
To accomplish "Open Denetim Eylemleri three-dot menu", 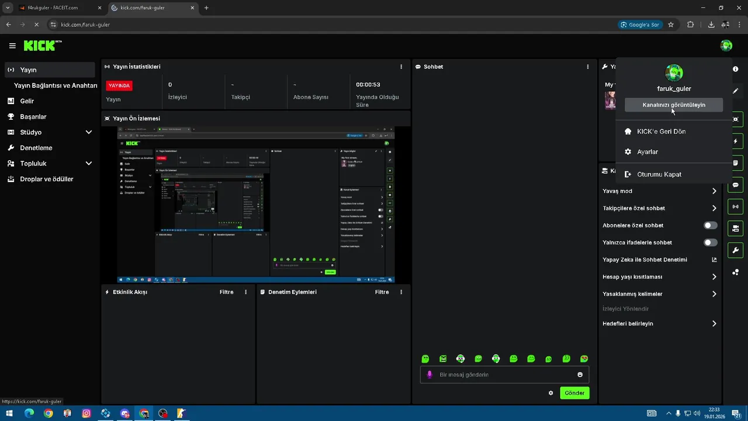I will click(401, 292).
